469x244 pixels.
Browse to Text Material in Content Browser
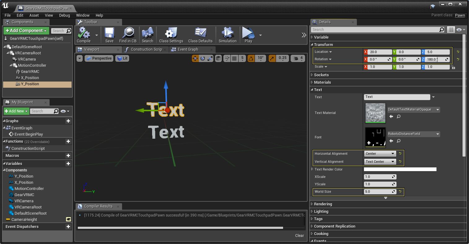point(399,116)
